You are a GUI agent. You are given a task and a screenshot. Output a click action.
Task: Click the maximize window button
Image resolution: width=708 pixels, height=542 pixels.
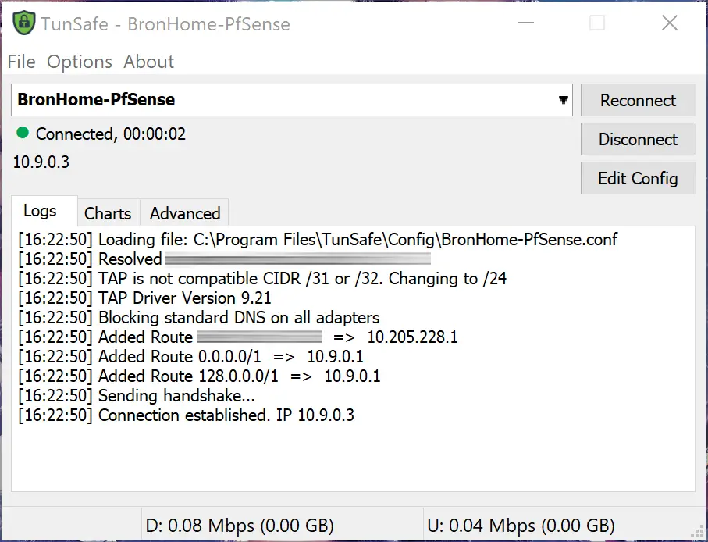click(x=597, y=23)
